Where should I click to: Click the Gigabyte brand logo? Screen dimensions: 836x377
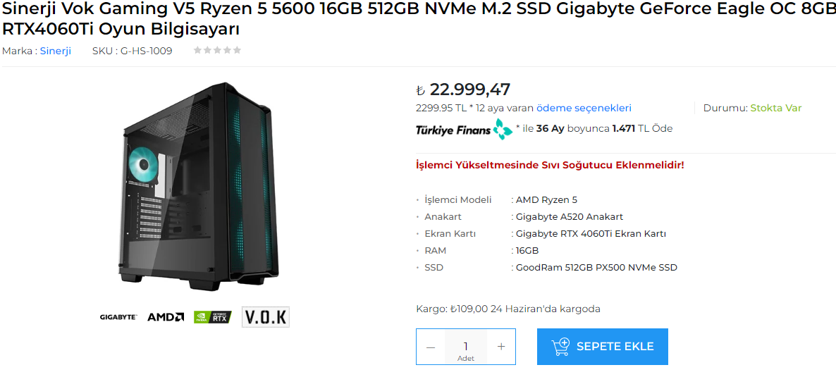point(119,316)
